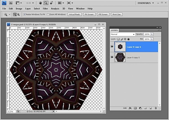169x120 pixels.
Task: Open the tool preset picker arrow
Action: pos(10,14)
